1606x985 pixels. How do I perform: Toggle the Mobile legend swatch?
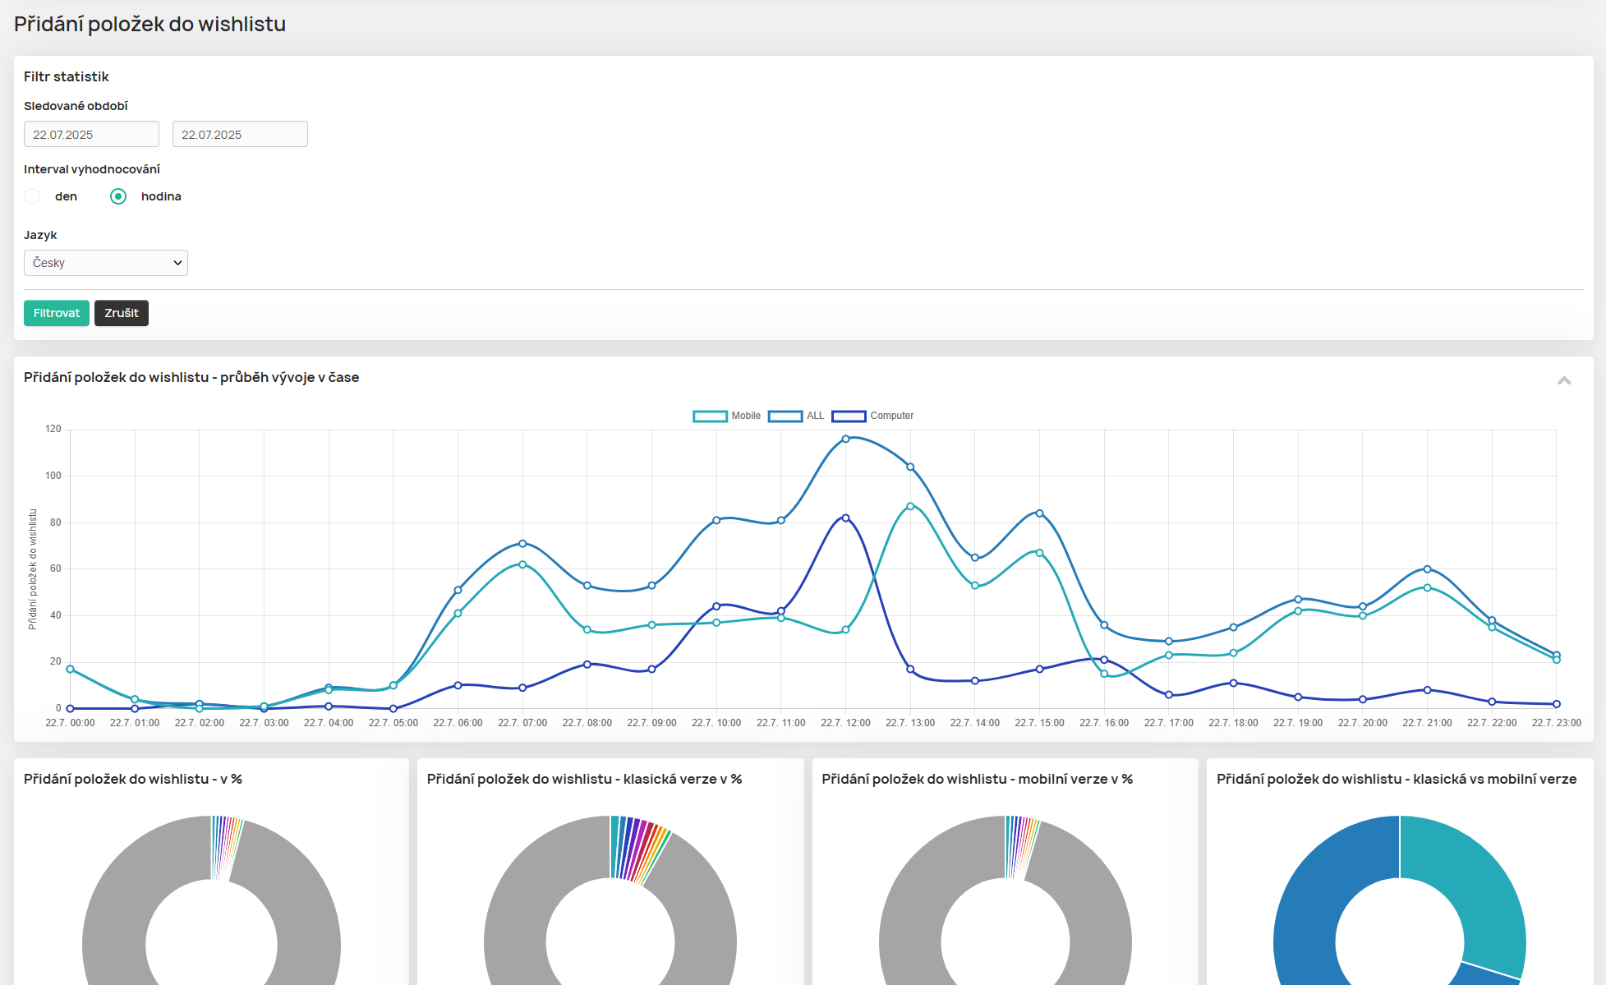[710, 416]
